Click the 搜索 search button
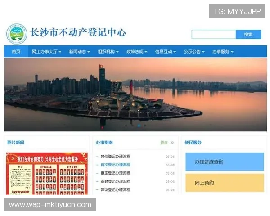The image size is (270, 216). (248, 34)
